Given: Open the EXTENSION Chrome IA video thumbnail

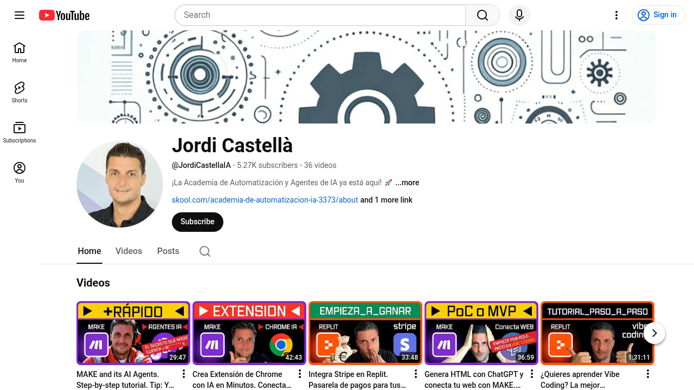Looking at the screenshot, I should pyautogui.click(x=249, y=333).
